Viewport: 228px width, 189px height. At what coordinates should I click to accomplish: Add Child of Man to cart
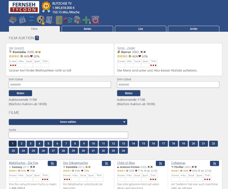(160, 163)
